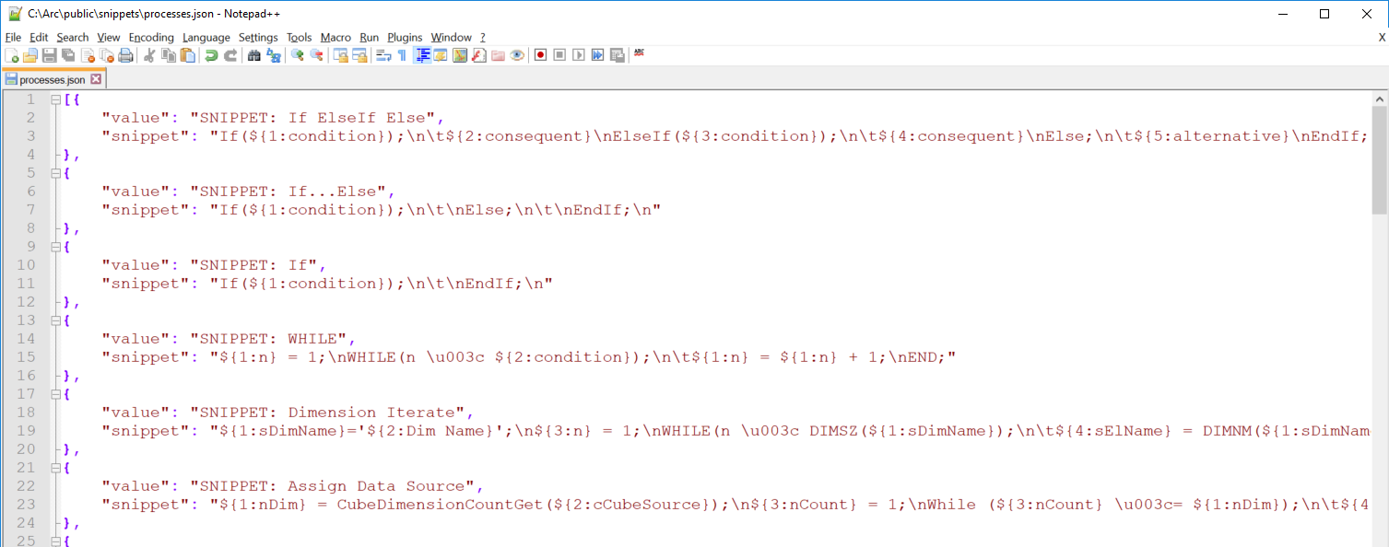Open the Encoding menu
Screen dimensions: 1389x547
(150, 37)
